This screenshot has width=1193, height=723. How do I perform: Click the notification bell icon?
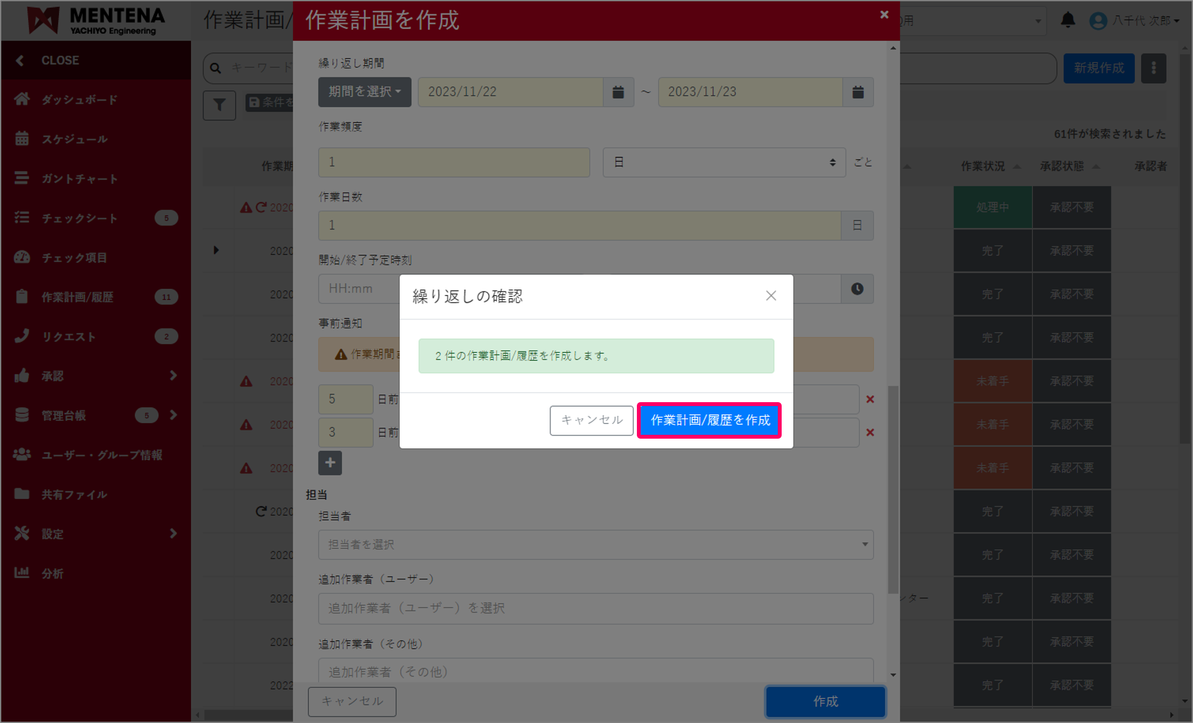click(x=1069, y=20)
